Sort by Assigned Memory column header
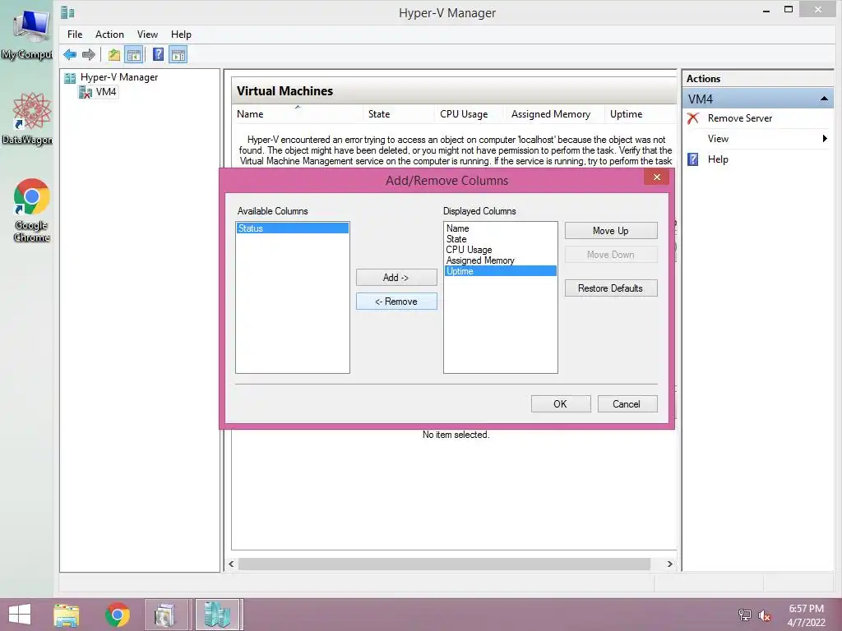842x631 pixels. (x=555, y=113)
